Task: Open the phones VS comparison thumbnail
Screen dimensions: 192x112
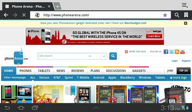Action: pos(111,94)
